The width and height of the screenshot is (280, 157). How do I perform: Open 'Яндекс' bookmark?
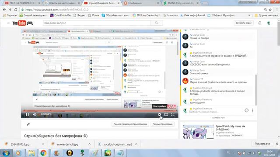(79, 15)
